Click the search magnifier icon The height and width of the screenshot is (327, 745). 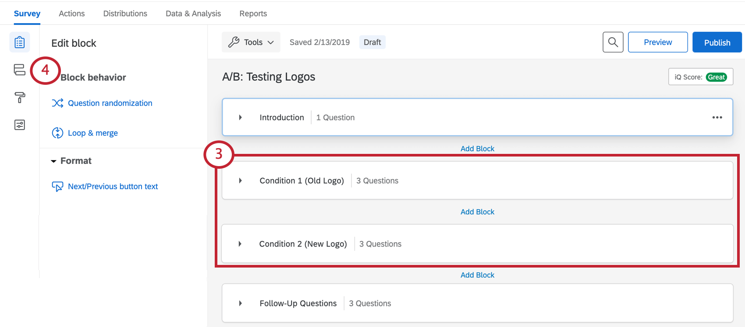pyautogui.click(x=613, y=42)
